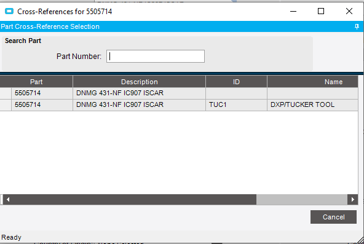Viewport: 364px width, 244px height.
Task: Click the app icon in the title bar
Action: pyautogui.click(x=9, y=11)
